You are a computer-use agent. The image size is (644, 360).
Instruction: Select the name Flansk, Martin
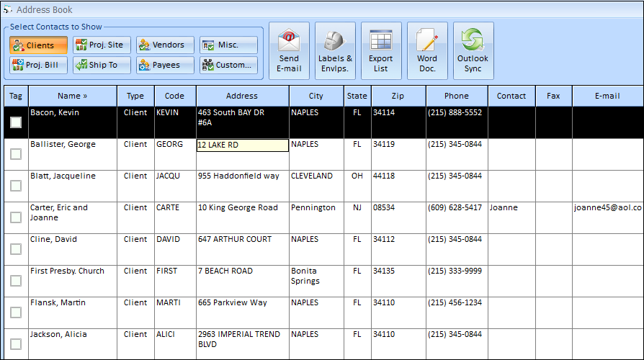click(x=58, y=302)
